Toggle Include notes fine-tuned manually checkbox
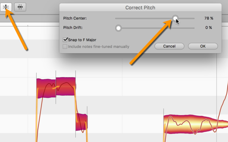Screen dimensions: 228x142 click(x=65, y=47)
